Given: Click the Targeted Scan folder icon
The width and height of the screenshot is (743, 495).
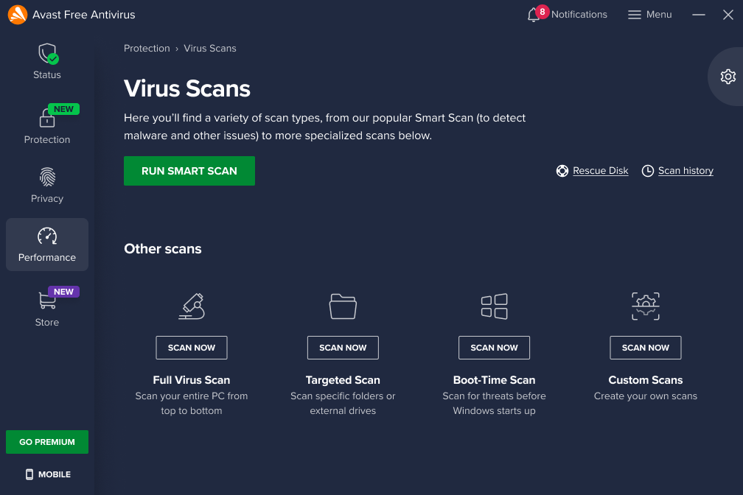Looking at the screenshot, I should 342,306.
